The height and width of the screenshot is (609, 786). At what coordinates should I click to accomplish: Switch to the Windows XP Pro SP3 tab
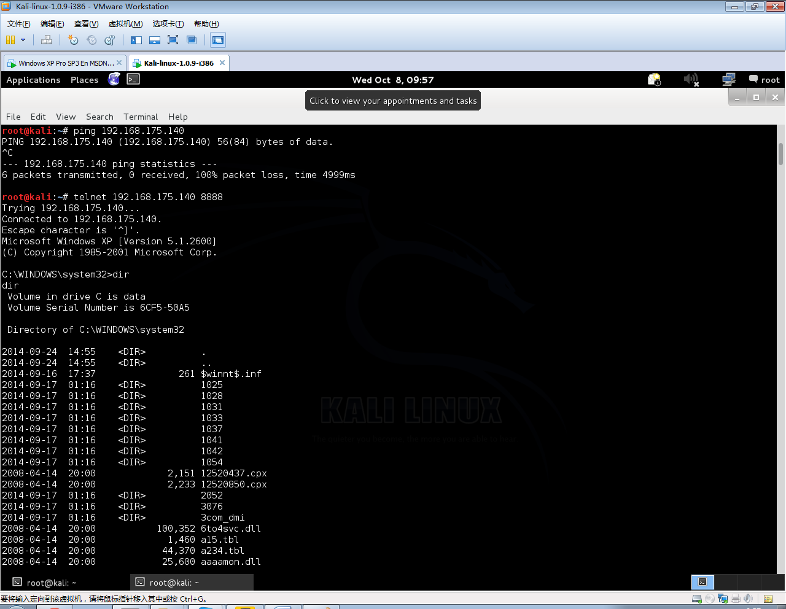(x=65, y=63)
